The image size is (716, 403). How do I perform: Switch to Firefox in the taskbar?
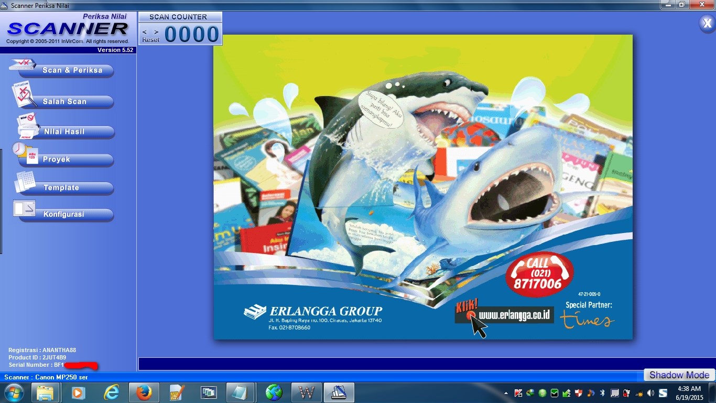pos(144,393)
